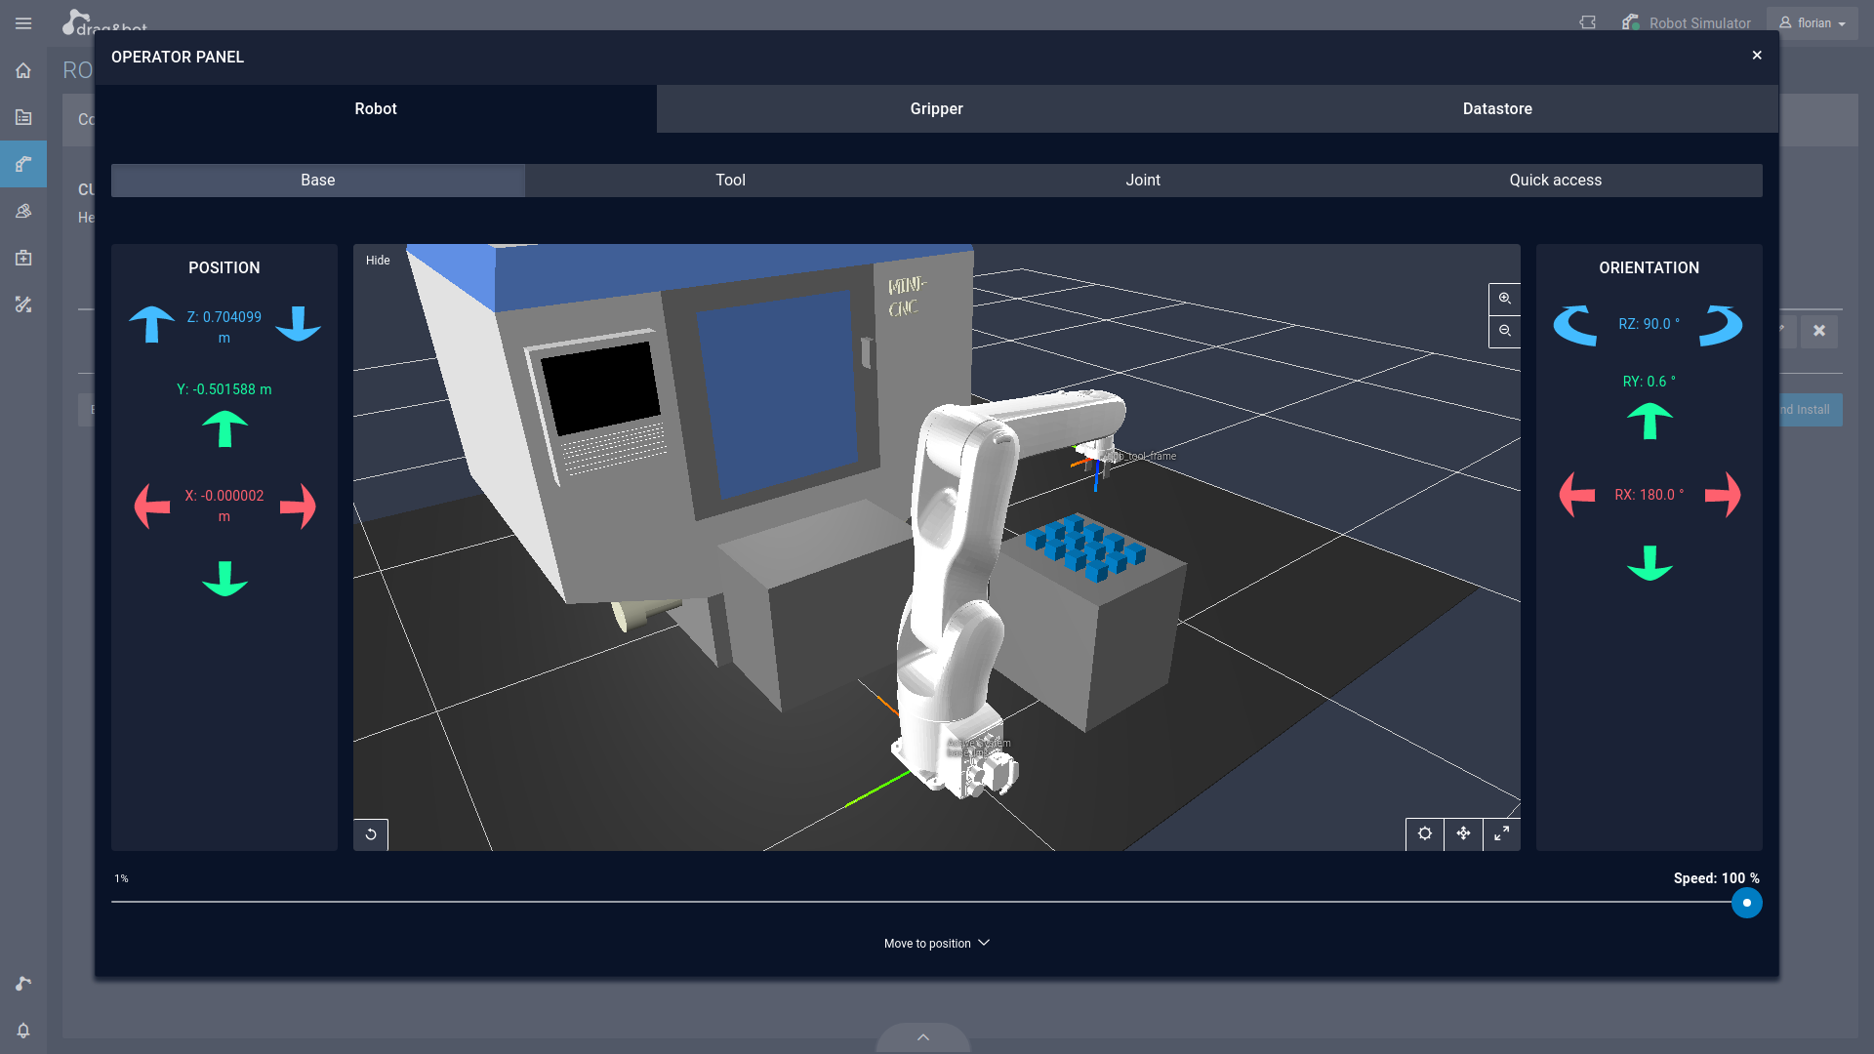Toggle the Datastore panel tab
This screenshot has height=1054, width=1874.
pyautogui.click(x=1497, y=108)
